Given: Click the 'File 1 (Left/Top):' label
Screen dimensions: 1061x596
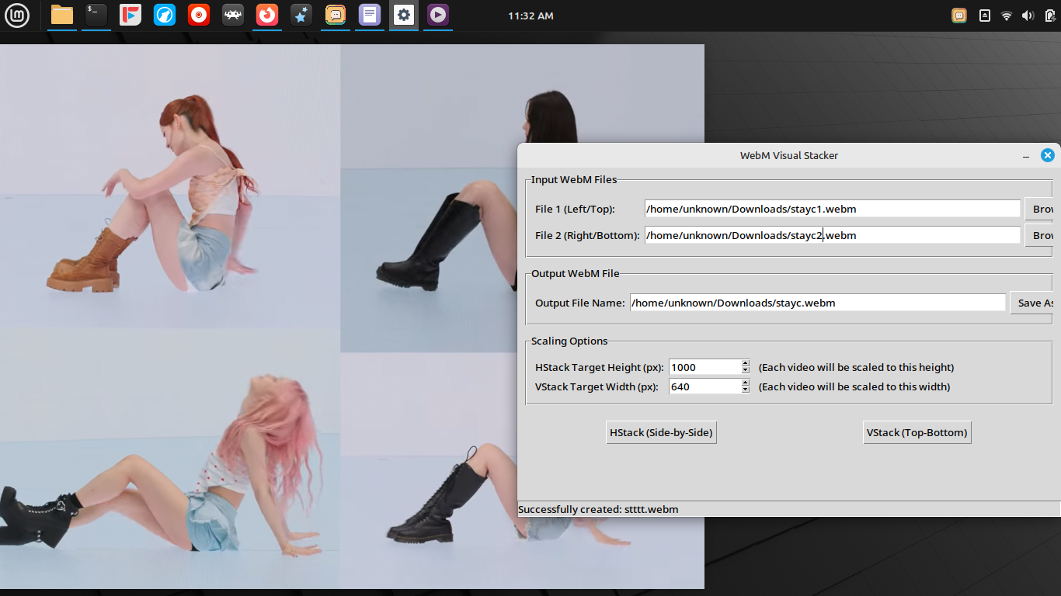Looking at the screenshot, I should pyautogui.click(x=575, y=209).
